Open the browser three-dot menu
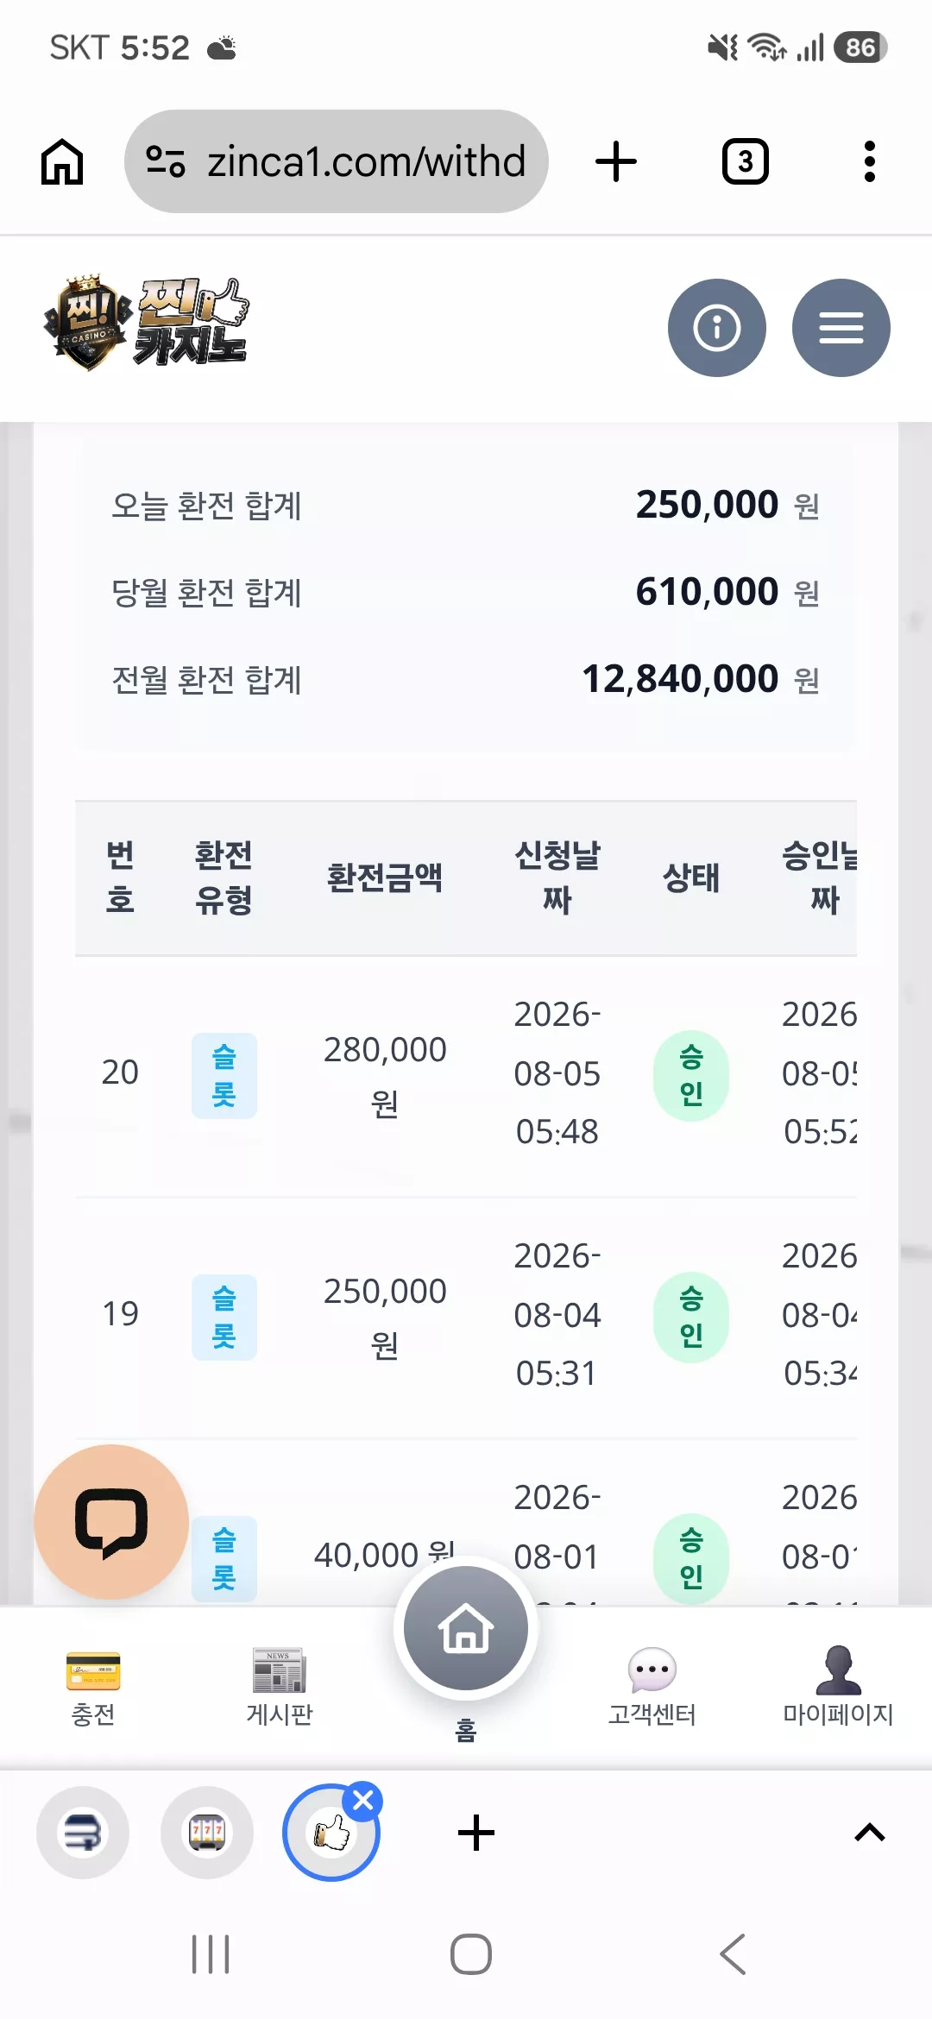This screenshot has height=2019, width=932. click(x=870, y=161)
